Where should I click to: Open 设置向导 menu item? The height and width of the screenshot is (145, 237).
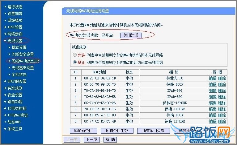pos(15,14)
